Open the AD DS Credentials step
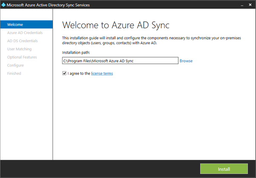The width and height of the screenshot is (256, 178). [22, 41]
